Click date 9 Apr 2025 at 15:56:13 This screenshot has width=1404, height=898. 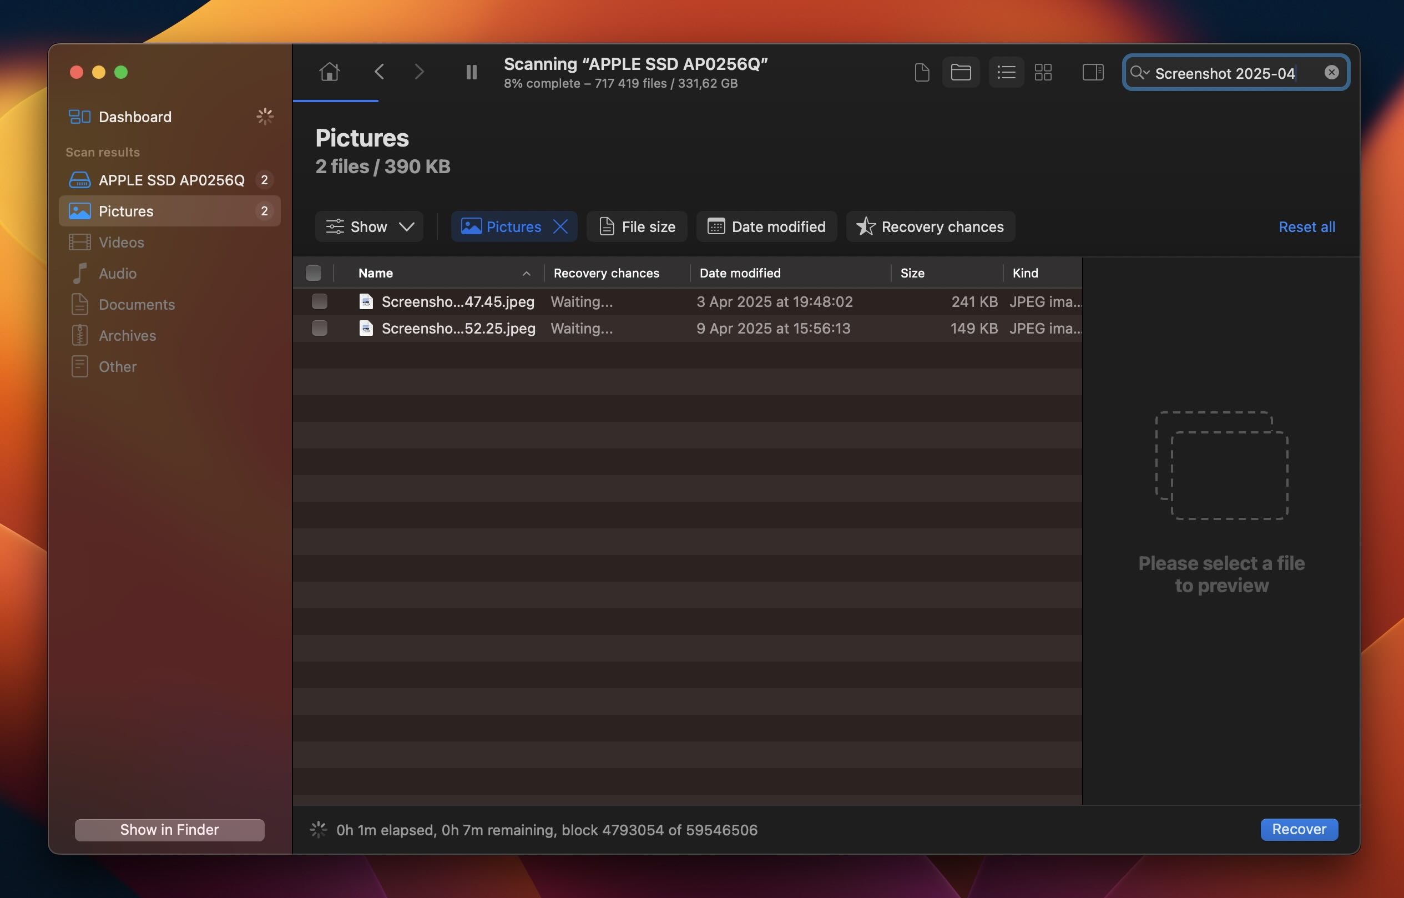coord(773,329)
